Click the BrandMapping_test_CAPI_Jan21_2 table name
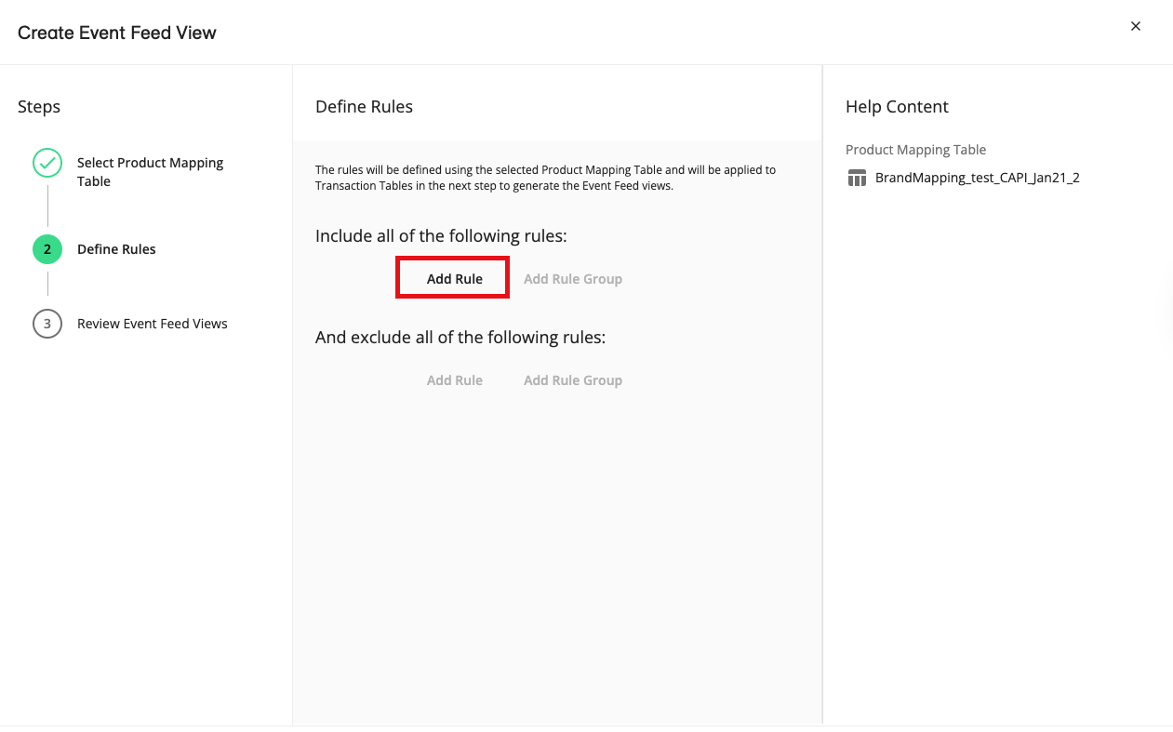Viewport: 1173px width, 732px height. point(977,178)
